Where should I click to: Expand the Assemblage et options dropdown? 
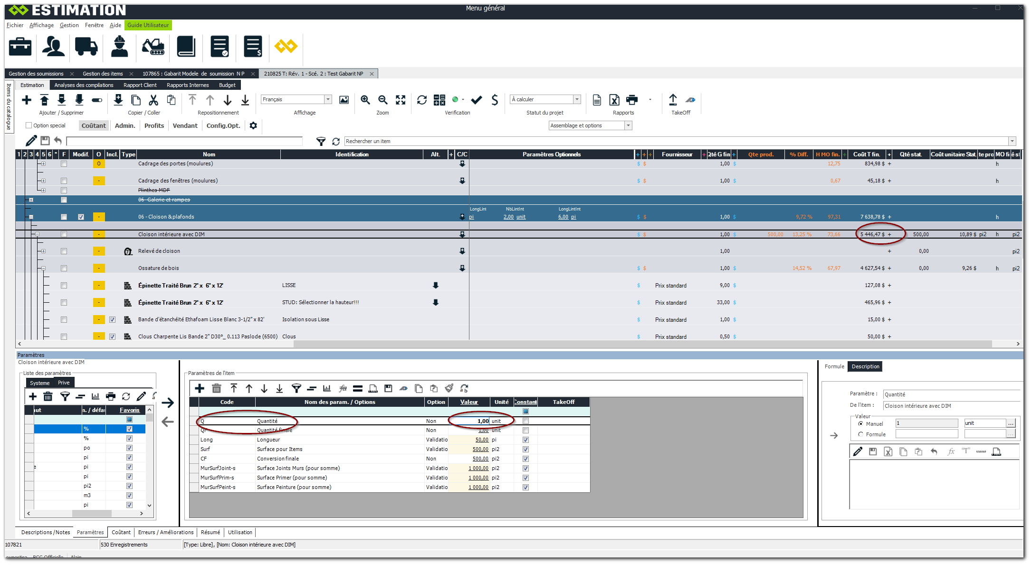[x=628, y=125]
